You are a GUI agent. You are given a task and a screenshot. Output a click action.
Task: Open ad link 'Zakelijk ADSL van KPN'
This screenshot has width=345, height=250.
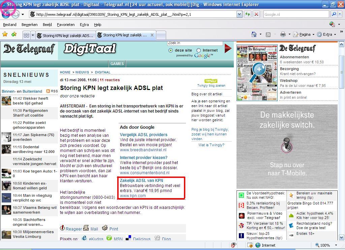[142, 181]
